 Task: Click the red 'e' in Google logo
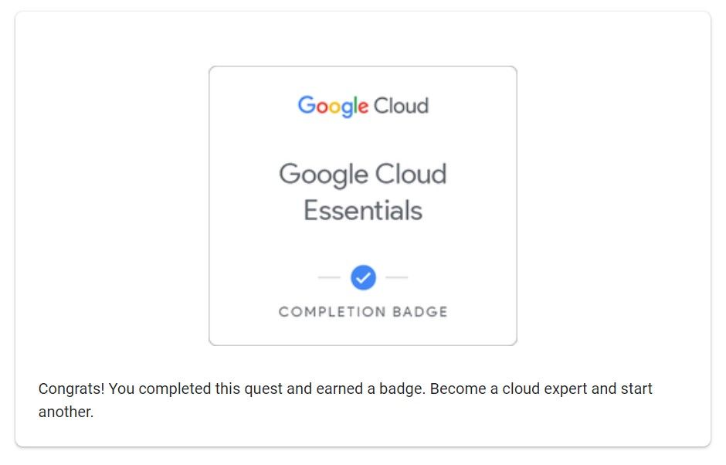tap(364, 107)
